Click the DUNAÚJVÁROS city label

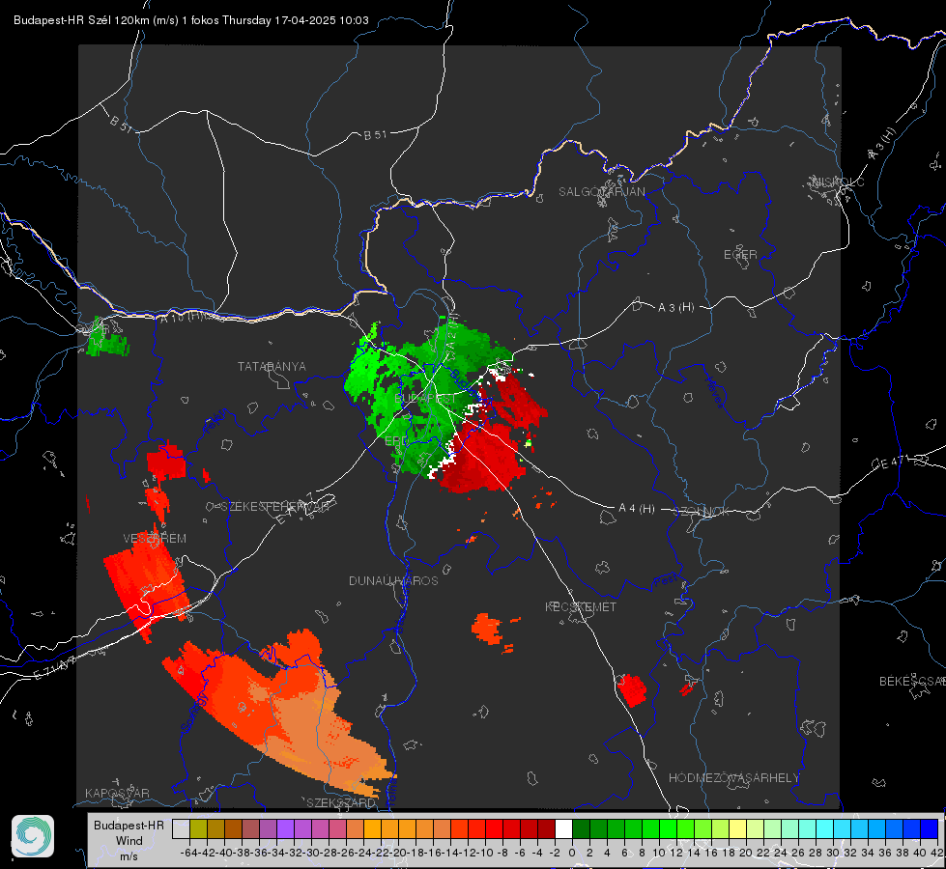coord(393,580)
